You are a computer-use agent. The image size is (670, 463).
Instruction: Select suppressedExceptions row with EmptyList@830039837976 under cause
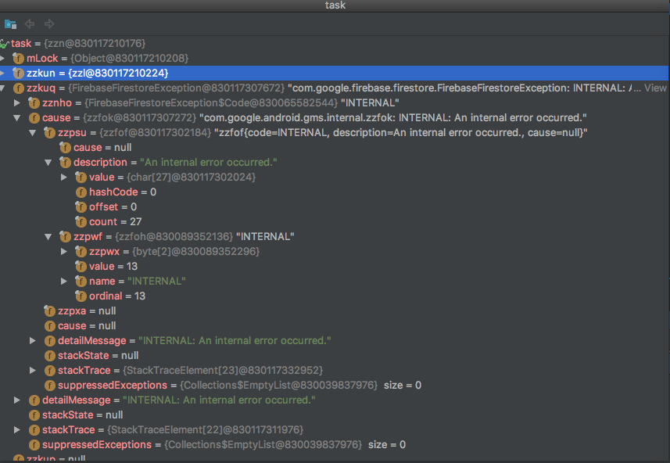[335, 386]
